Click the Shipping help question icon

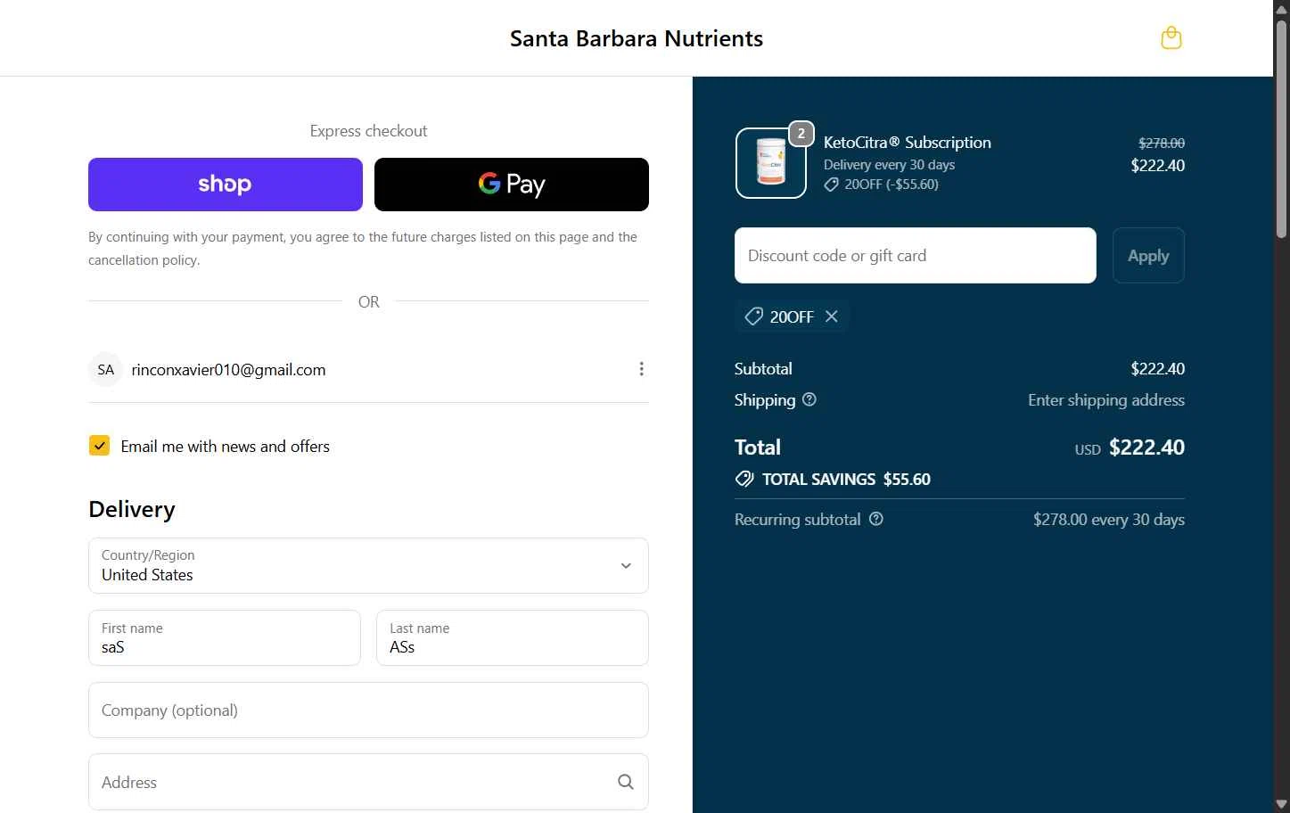pyautogui.click(x=809, y=399)
